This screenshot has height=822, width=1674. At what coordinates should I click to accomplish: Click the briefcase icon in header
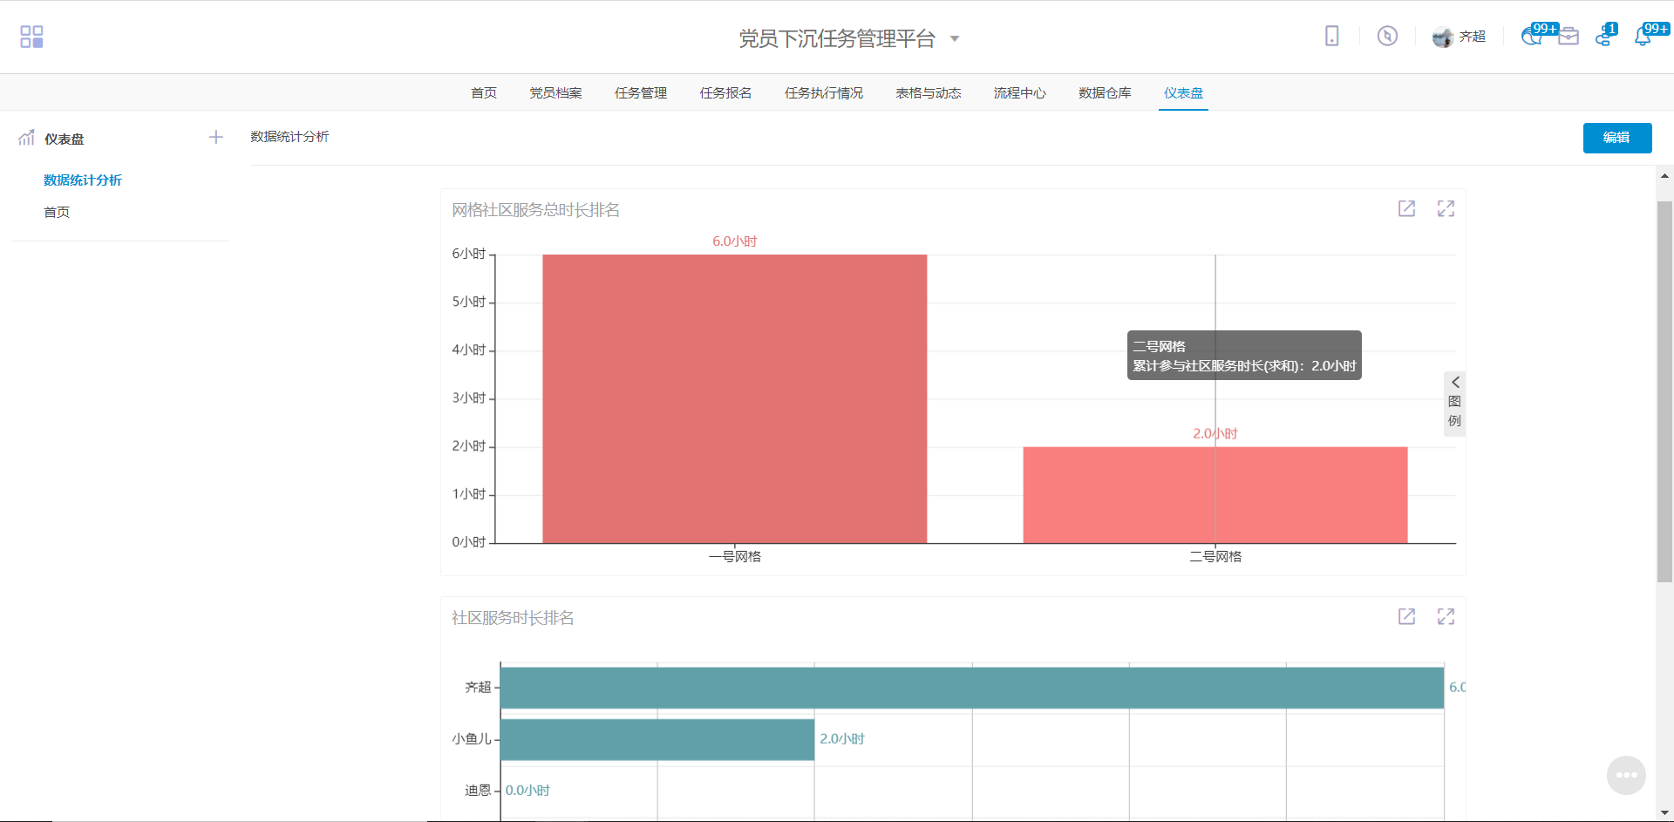(x=1569, y=37)
